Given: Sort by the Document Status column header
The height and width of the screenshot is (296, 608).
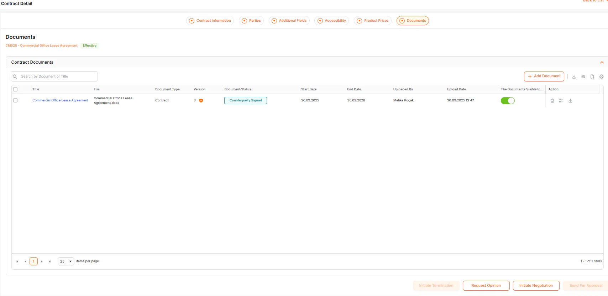Looking at the screenshot, I should pyautogui.click(x=238, y=89).
